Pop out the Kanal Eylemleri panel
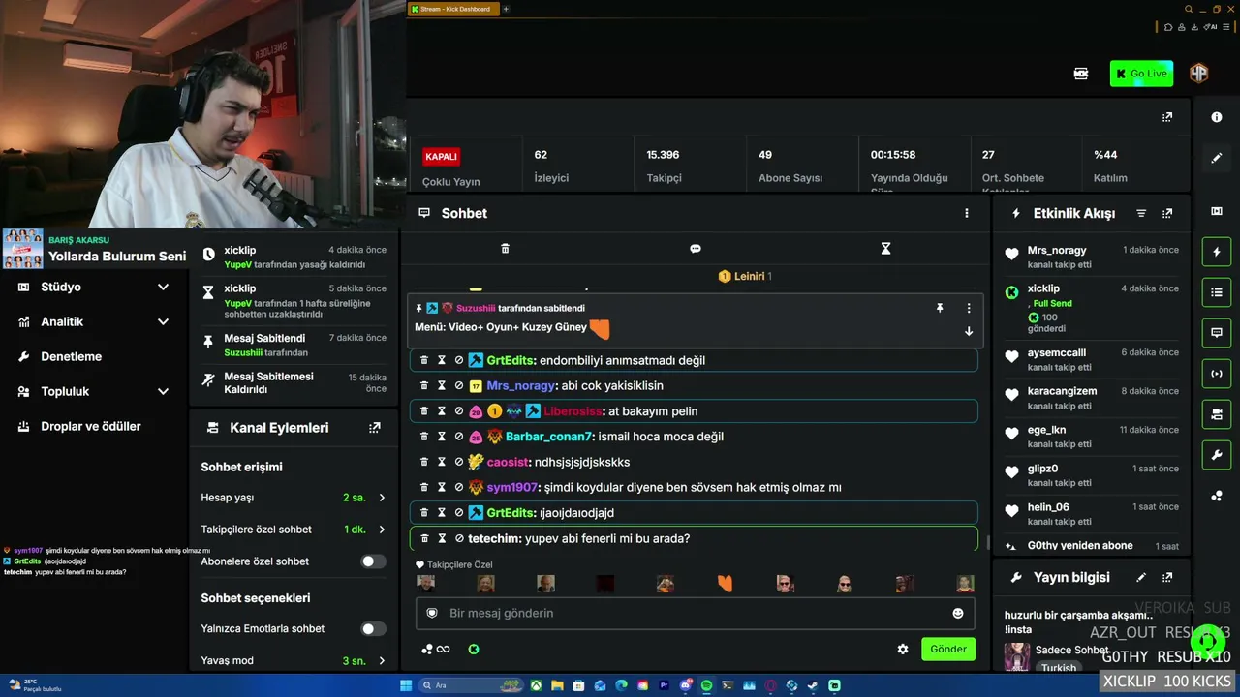Viewport: 1240px width, 697px height. click(375, 428)
